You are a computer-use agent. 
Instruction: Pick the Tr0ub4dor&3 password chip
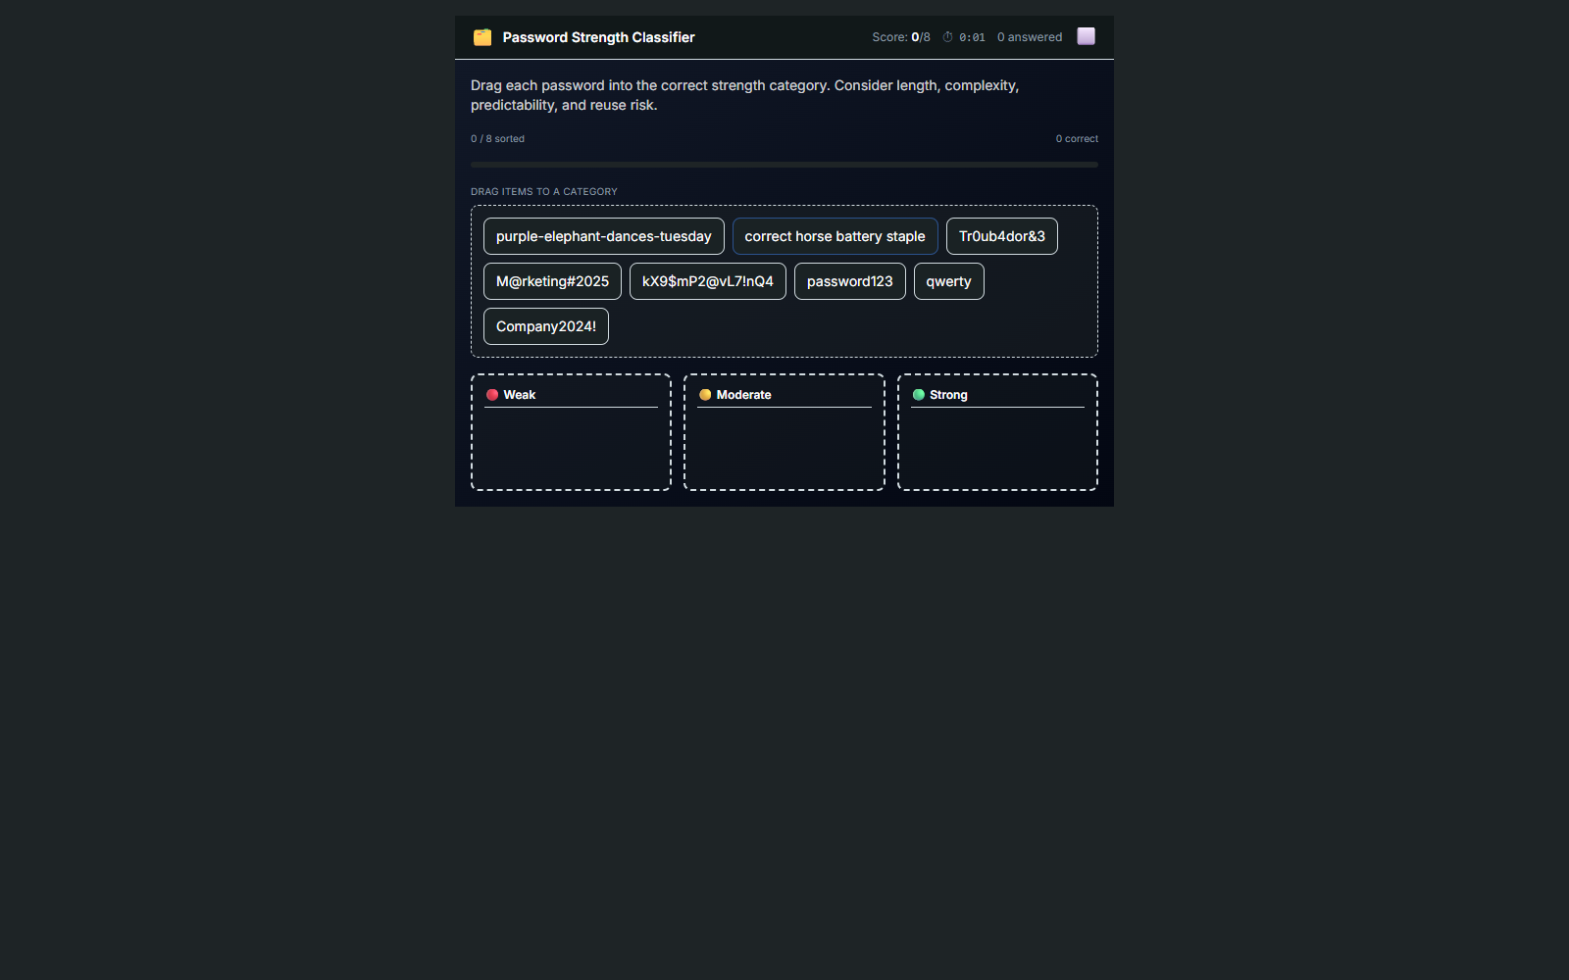point(1002,236)
